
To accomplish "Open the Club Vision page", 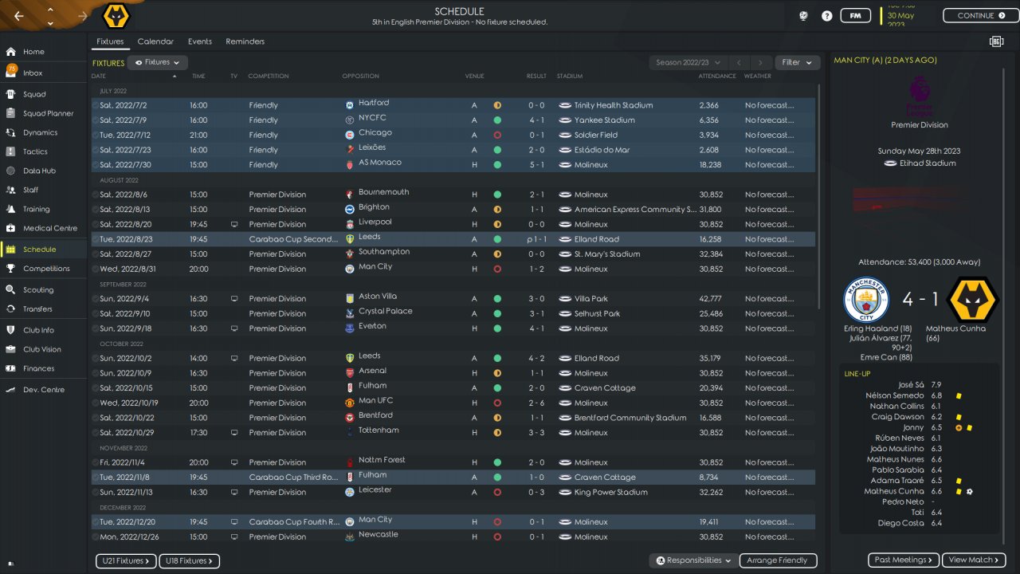I will point(41,349).
